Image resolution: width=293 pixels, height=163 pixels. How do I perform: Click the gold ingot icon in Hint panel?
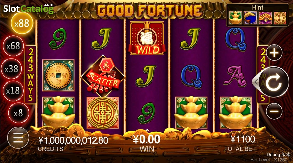click(235, 18)
